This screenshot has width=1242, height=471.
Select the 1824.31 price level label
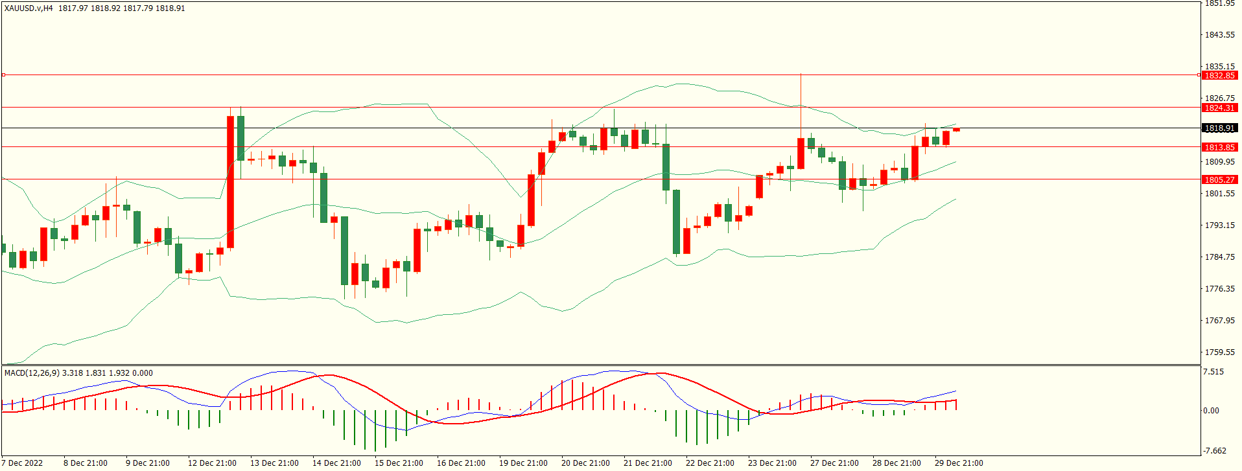click(x=1219, y=108)
